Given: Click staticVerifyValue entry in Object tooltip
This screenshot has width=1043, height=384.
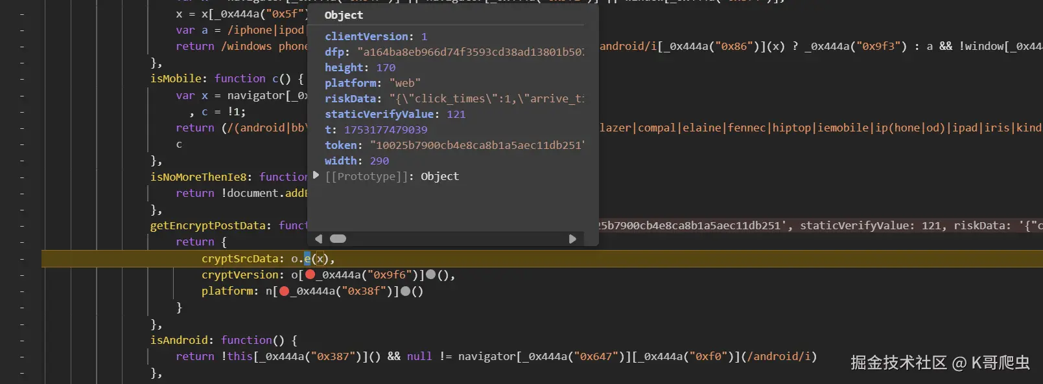Looking at the screenshot, I should tap(395, 114).
